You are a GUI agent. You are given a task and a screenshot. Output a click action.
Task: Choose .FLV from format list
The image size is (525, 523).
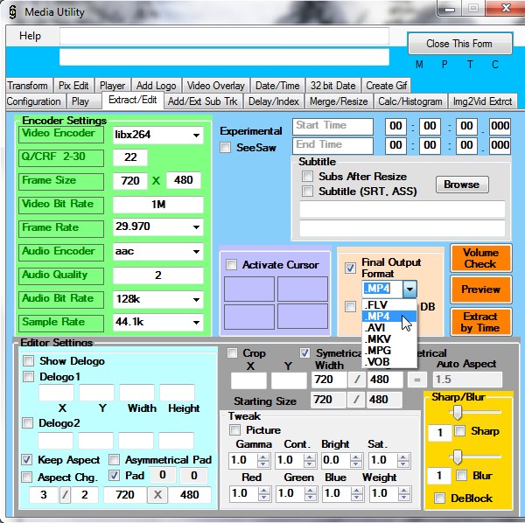pyautogui.click(x=389, y=305)
